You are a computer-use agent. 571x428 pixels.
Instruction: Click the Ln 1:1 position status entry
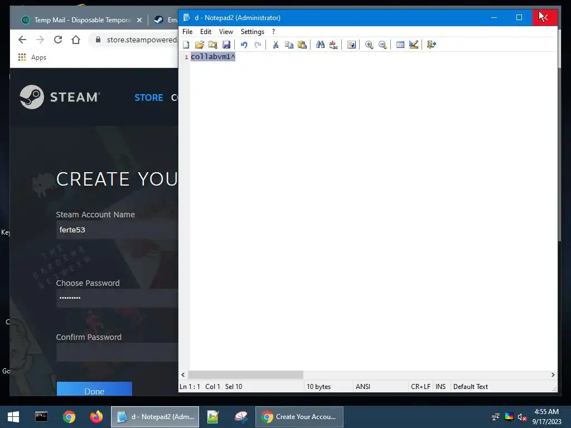[190, 387]
